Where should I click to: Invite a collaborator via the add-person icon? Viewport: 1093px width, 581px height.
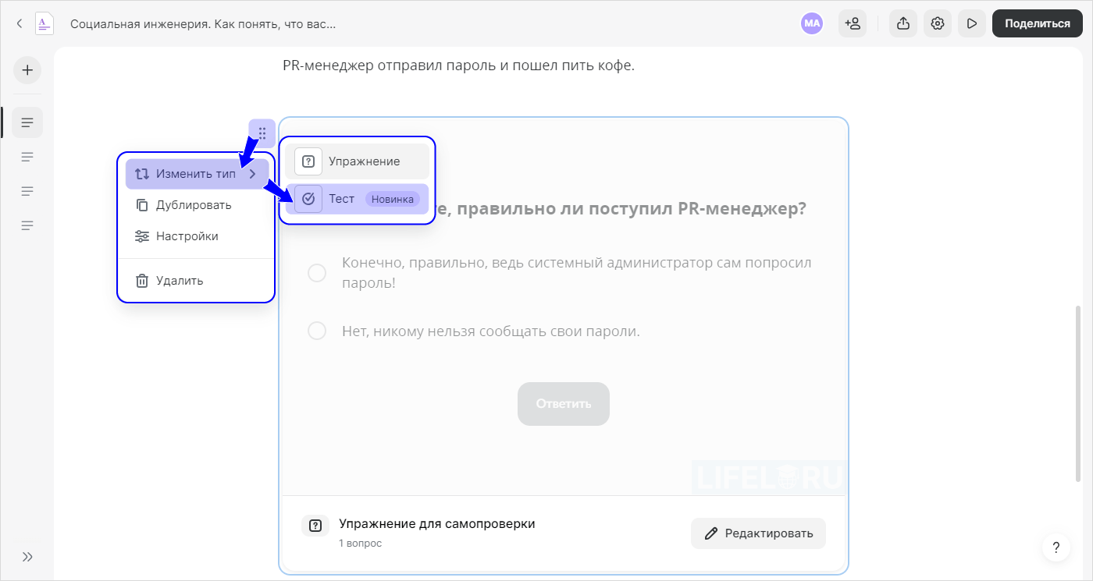853,23
